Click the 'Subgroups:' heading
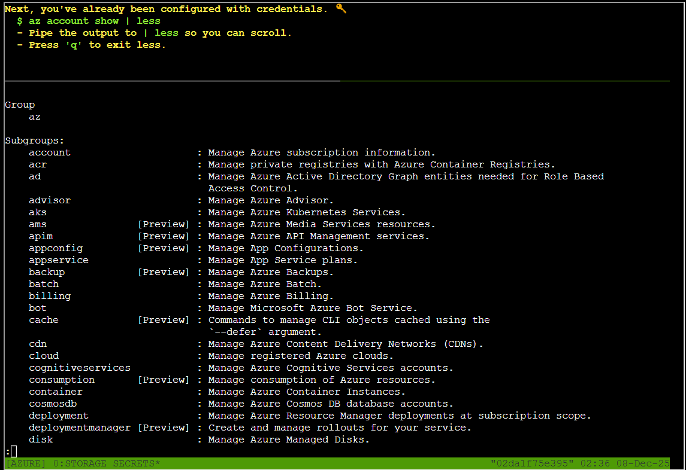The image size is (686, 470). tap(35, 141)
